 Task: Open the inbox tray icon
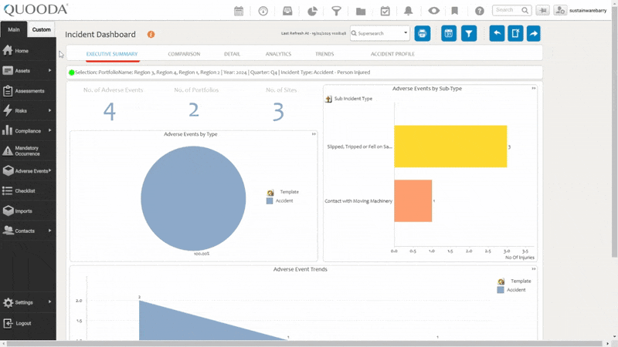[287, 11]
